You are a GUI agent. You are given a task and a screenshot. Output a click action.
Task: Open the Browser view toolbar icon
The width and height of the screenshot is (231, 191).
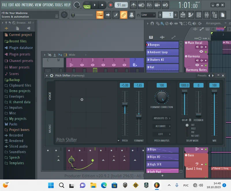click(215, 15)
